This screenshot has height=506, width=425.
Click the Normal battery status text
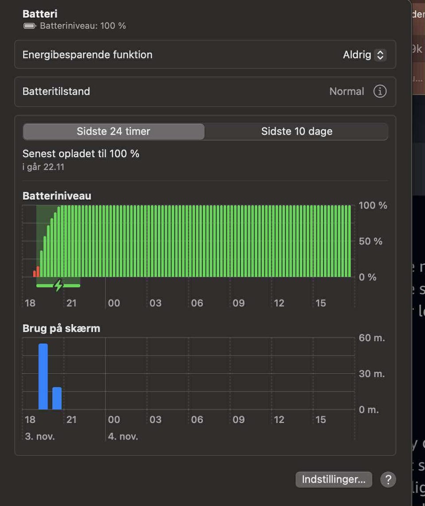tap(347, 92)
